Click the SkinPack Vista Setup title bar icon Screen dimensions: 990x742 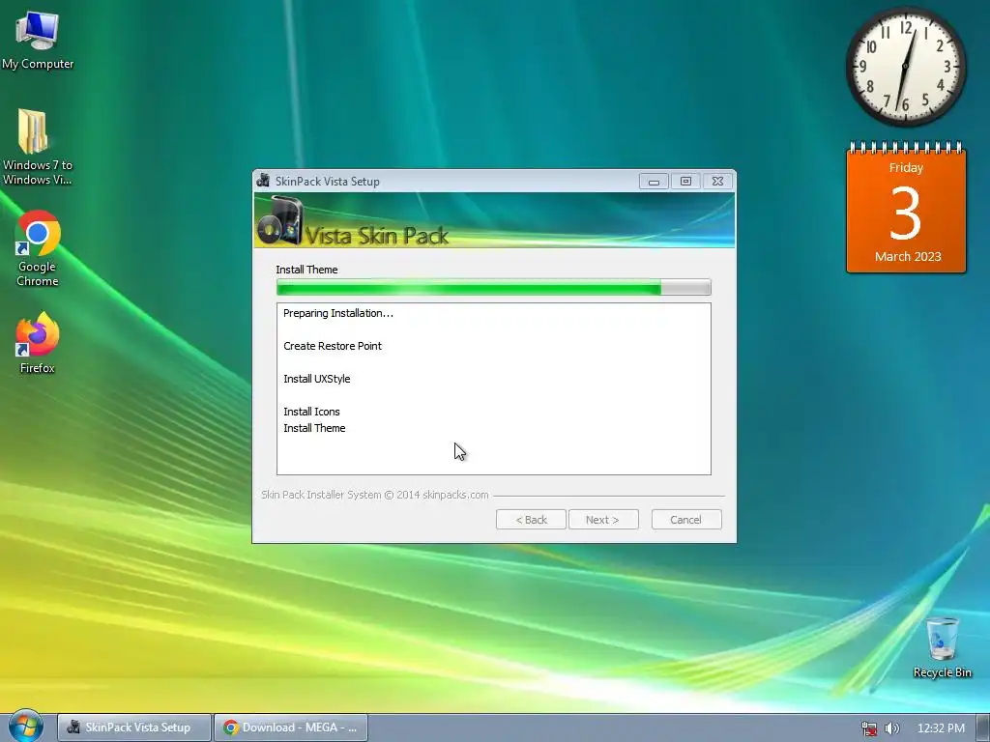click(263, 181)
